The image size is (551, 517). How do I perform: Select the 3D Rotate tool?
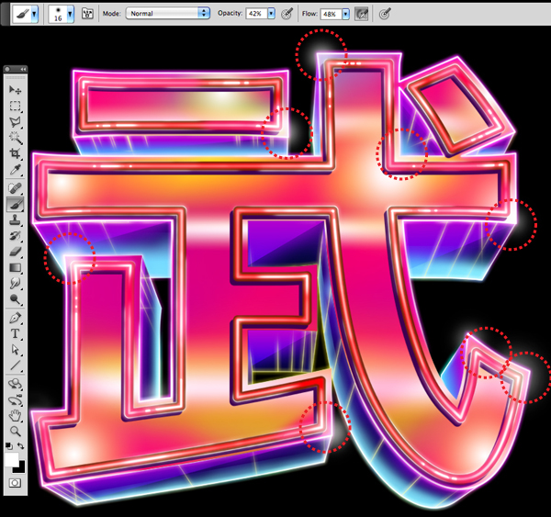point(15,384)
